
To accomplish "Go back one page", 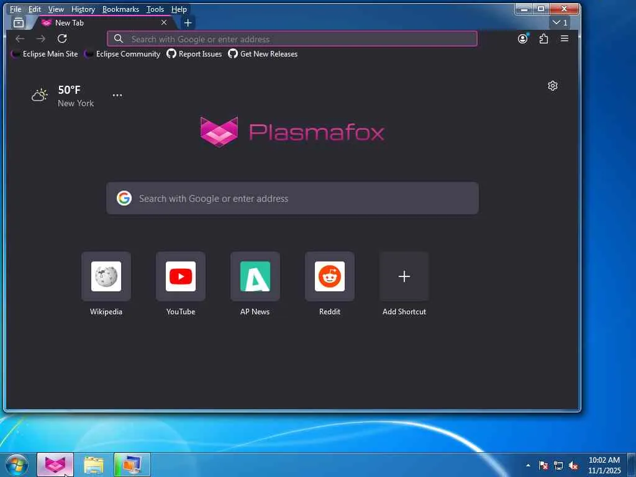I will point(20,39).
